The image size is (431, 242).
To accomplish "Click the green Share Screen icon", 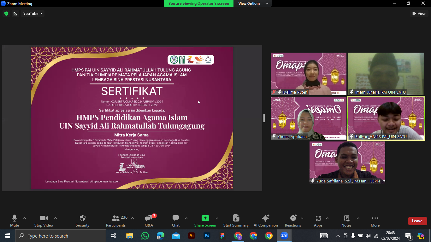I will (x=205, y=218).
